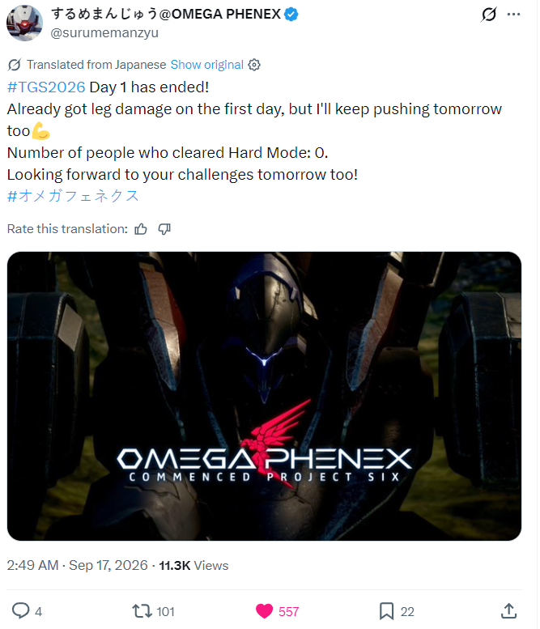Viewport: 540px width, 629px height.
Task: Share the post with the upload icon
Action: pos(508,611)
